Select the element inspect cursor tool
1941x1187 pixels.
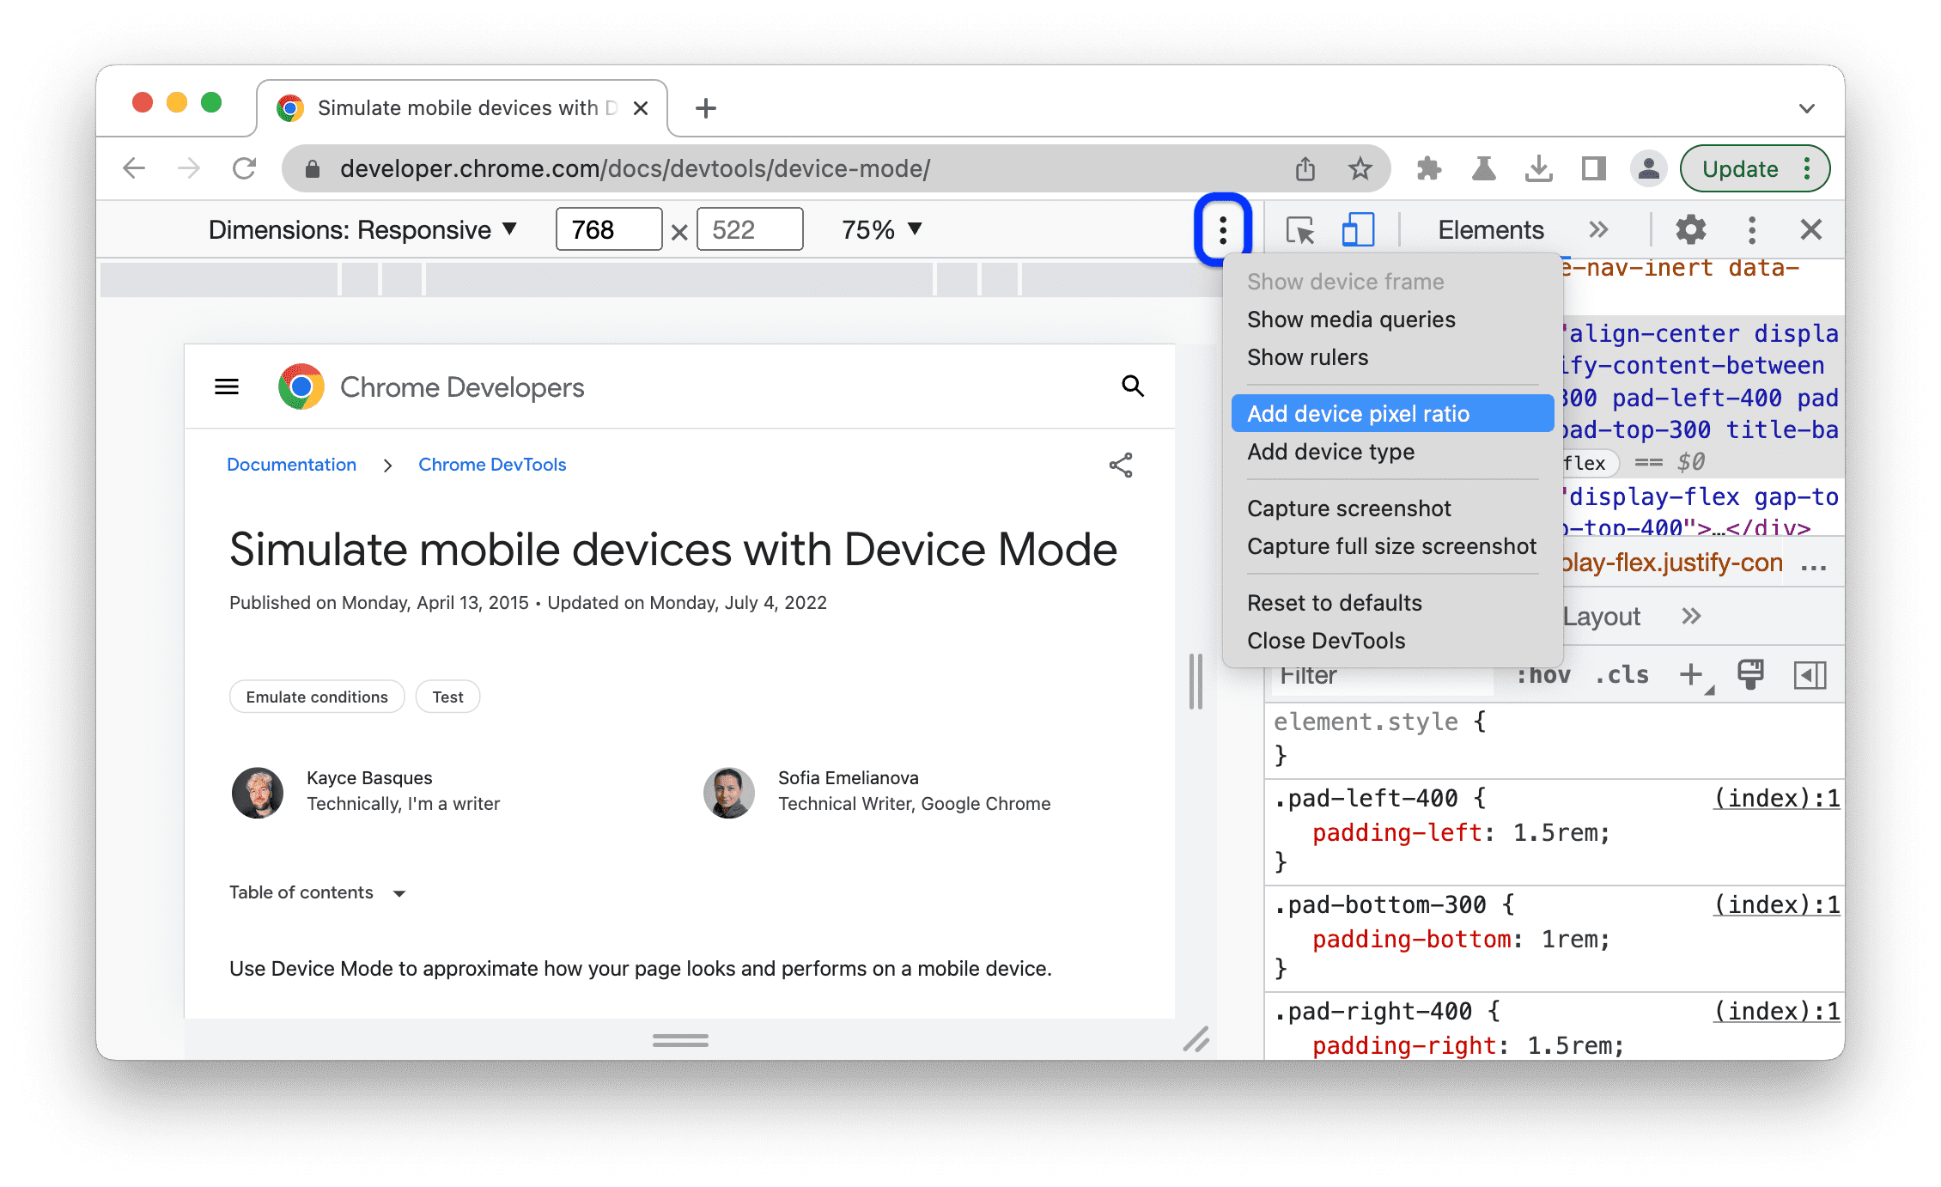coord(1300,228)
